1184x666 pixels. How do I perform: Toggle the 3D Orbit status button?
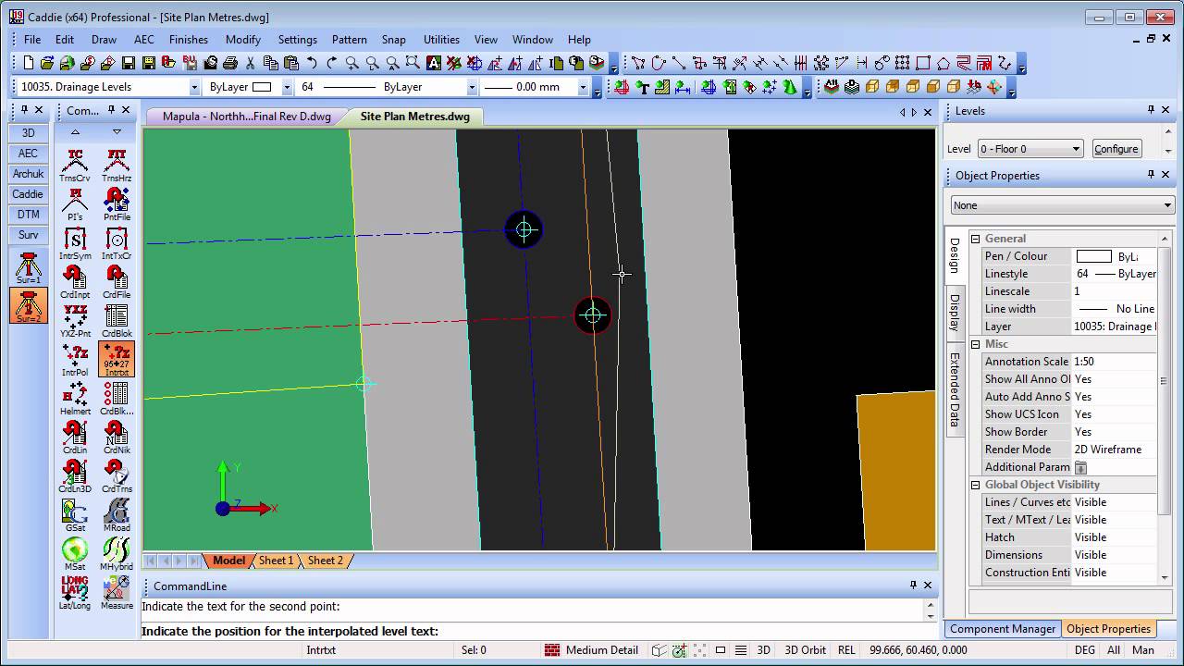805,649
